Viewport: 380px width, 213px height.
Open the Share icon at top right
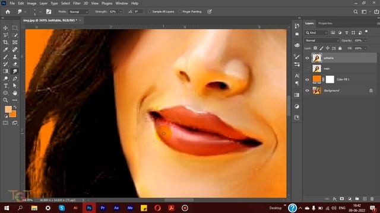point(376,12)
